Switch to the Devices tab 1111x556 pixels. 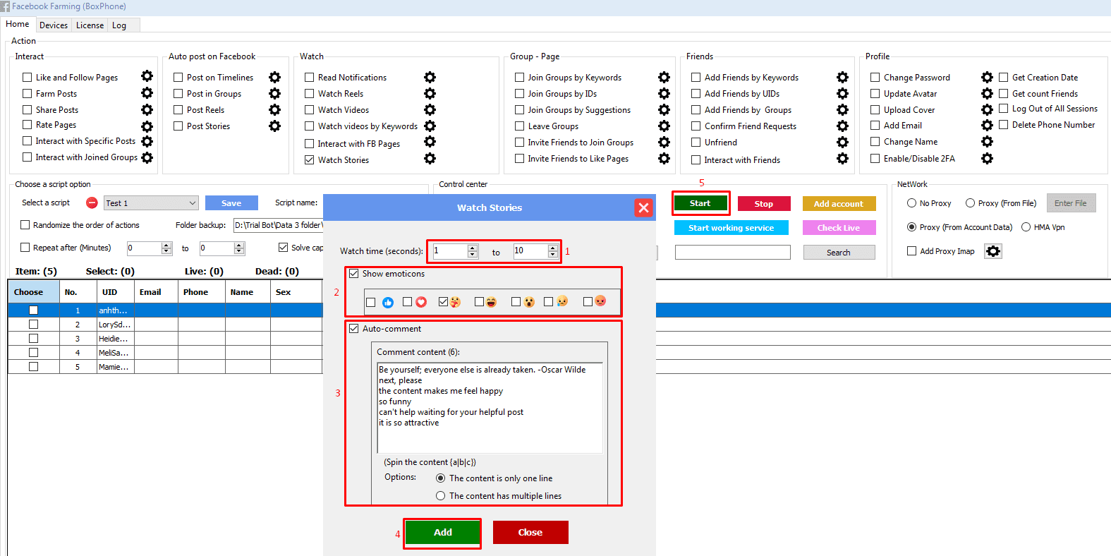[x=54, y=25]
